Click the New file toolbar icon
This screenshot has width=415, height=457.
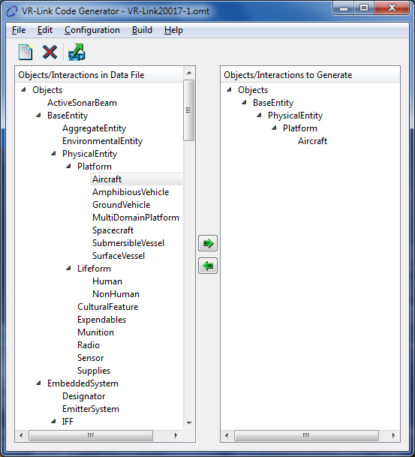point(26,53)
